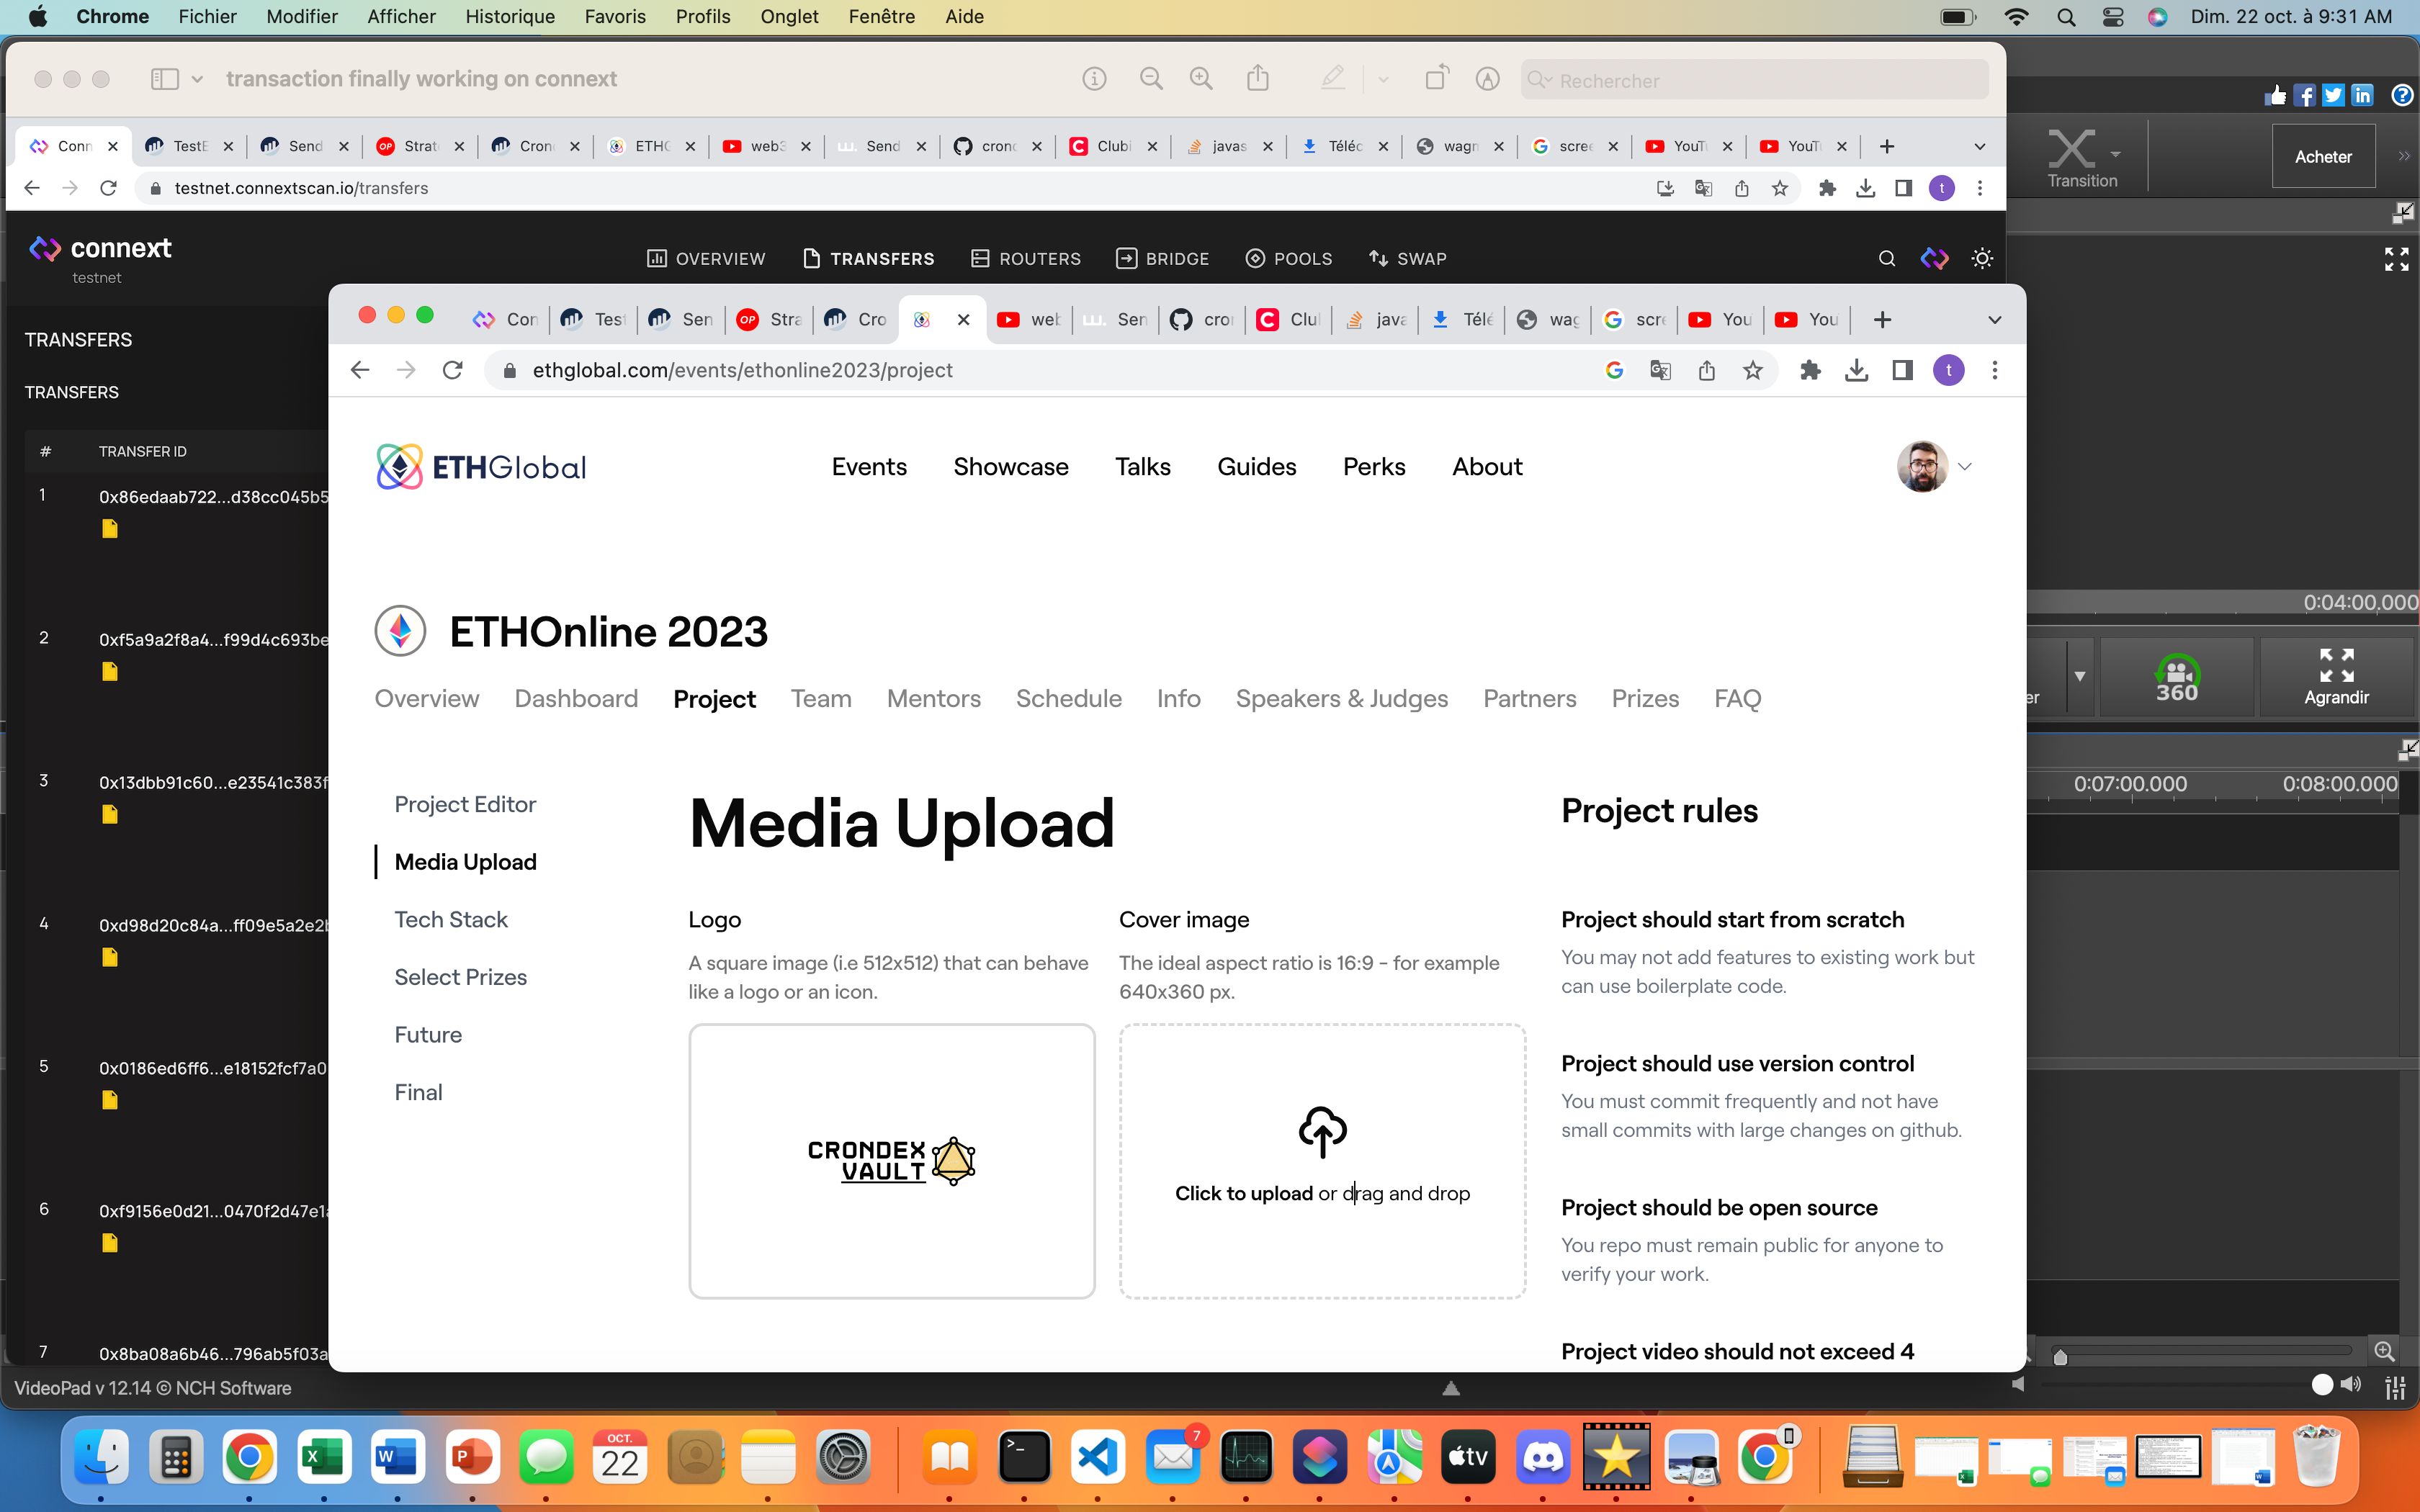The image size is (2420, 1512).
Task: Click zoom out magnifier in Preview toolbar
Action: tap(1151, 79)
